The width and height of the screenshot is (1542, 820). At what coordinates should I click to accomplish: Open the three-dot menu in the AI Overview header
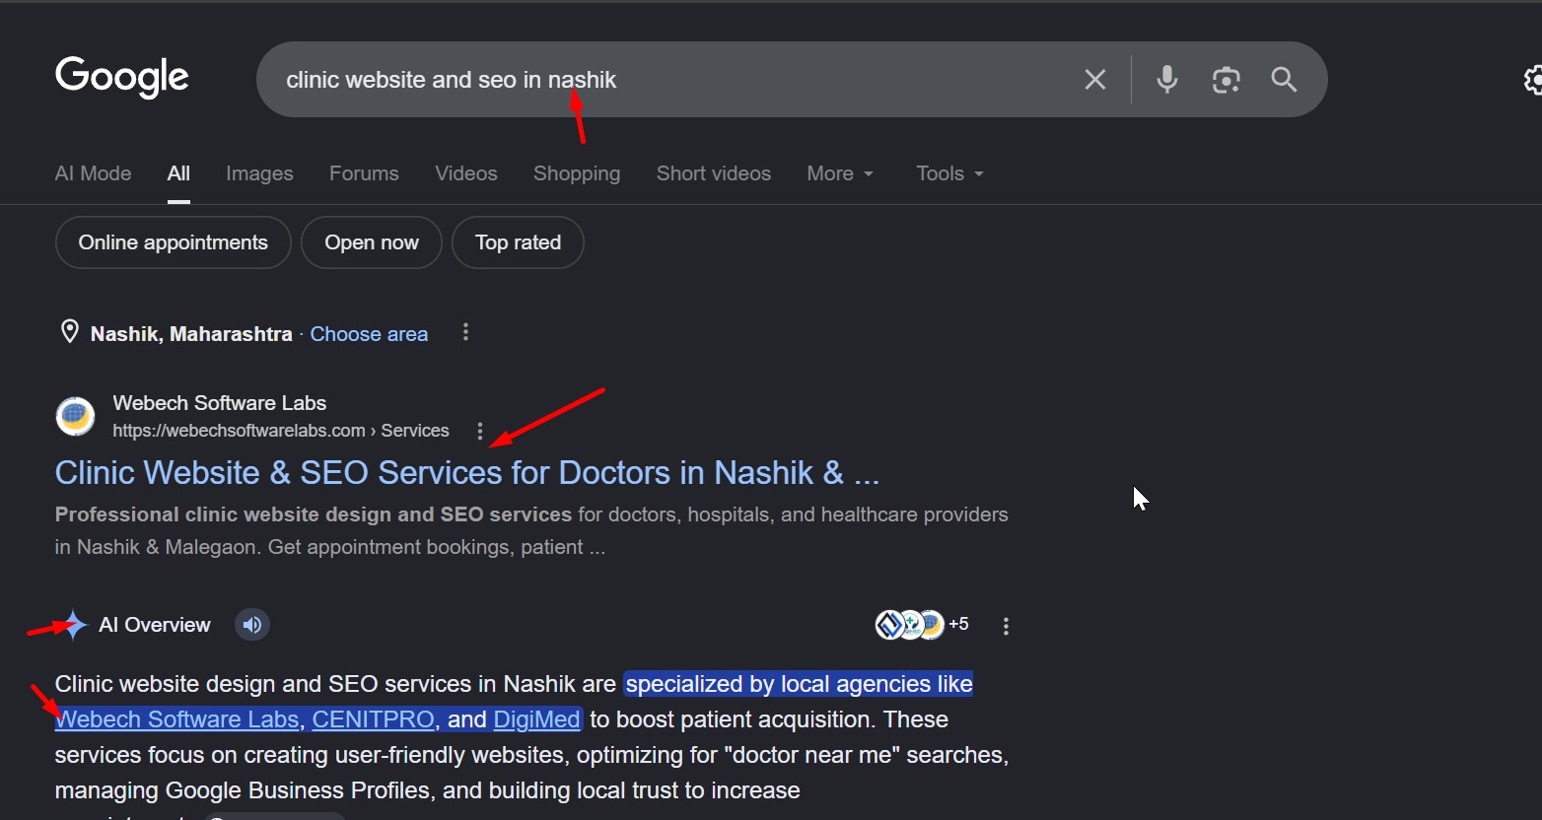coord(1006,626)
